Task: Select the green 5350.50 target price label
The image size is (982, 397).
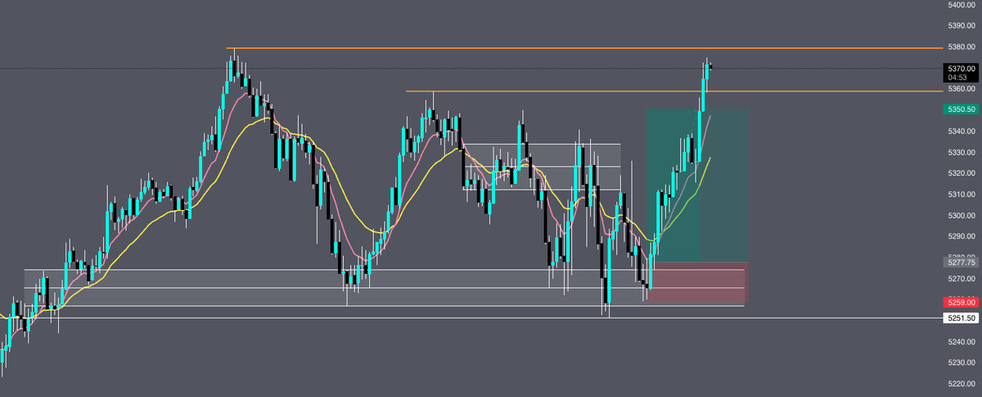Action: [x=960, y=109]
